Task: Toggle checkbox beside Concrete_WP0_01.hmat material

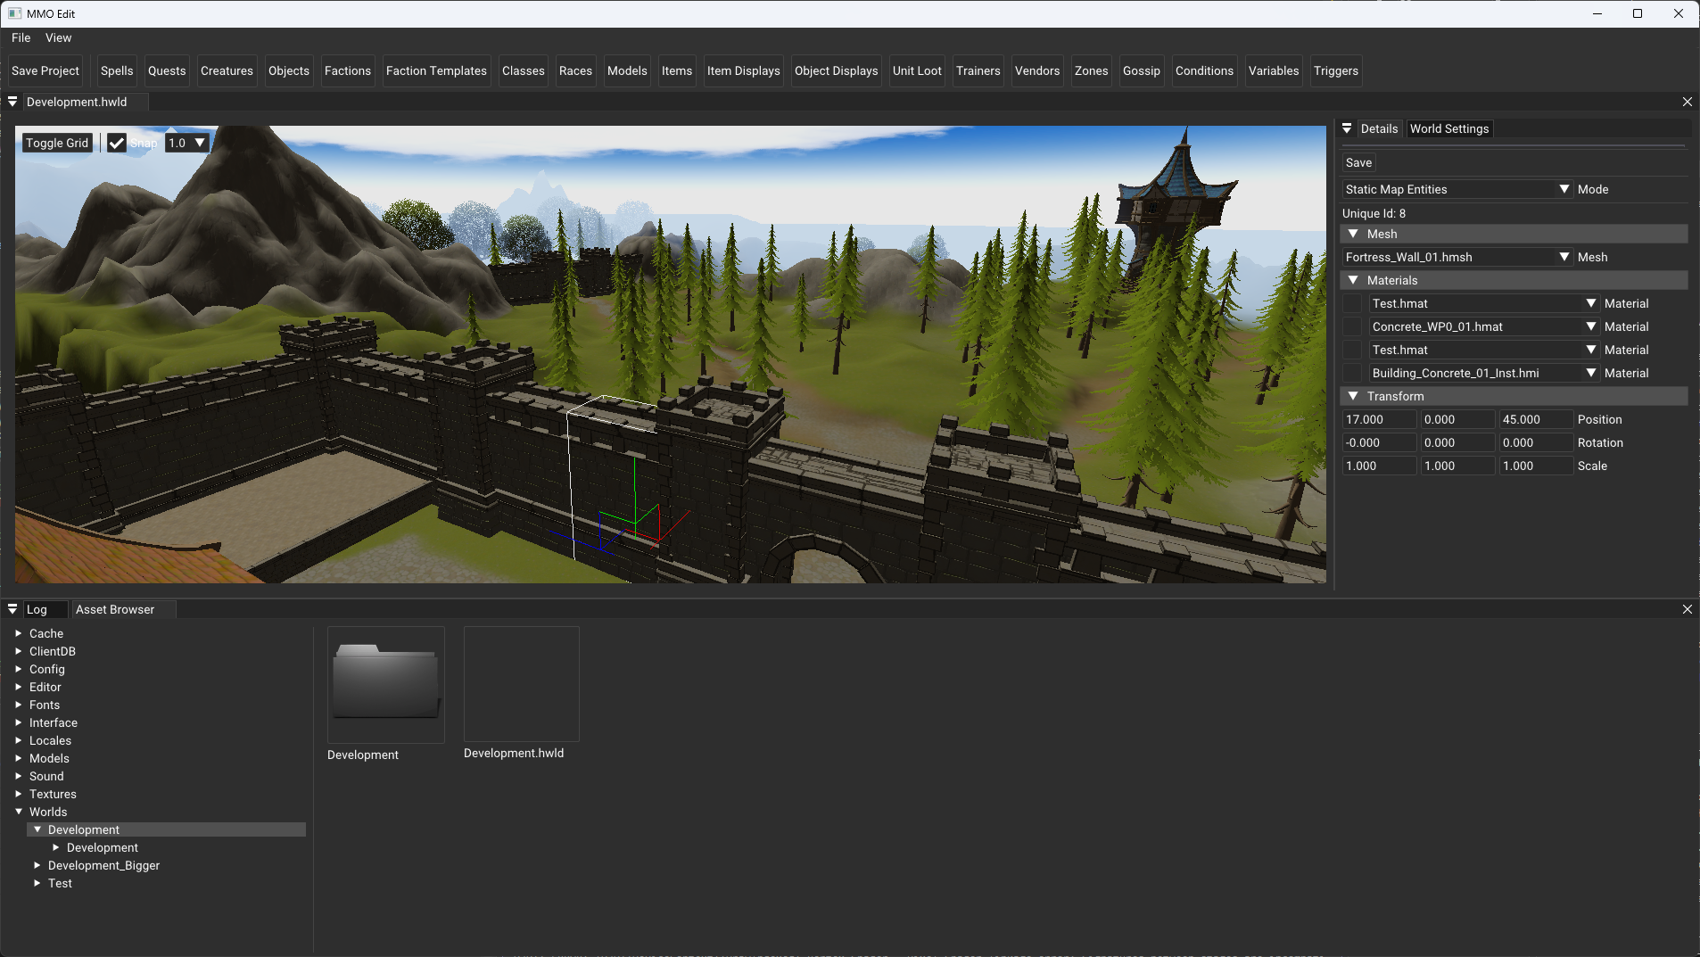Action: coord(1353,326)
